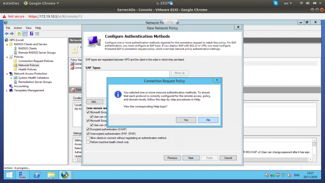This screenshot has width=325, height=183.
Task: Toggle Show/Hide Action Pane toolbar icon
Action: pyautogui.click(x=37, y=34)
